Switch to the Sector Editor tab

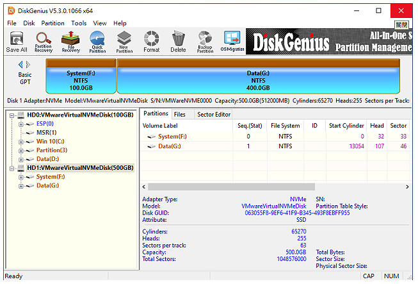(x=214, y=115)
